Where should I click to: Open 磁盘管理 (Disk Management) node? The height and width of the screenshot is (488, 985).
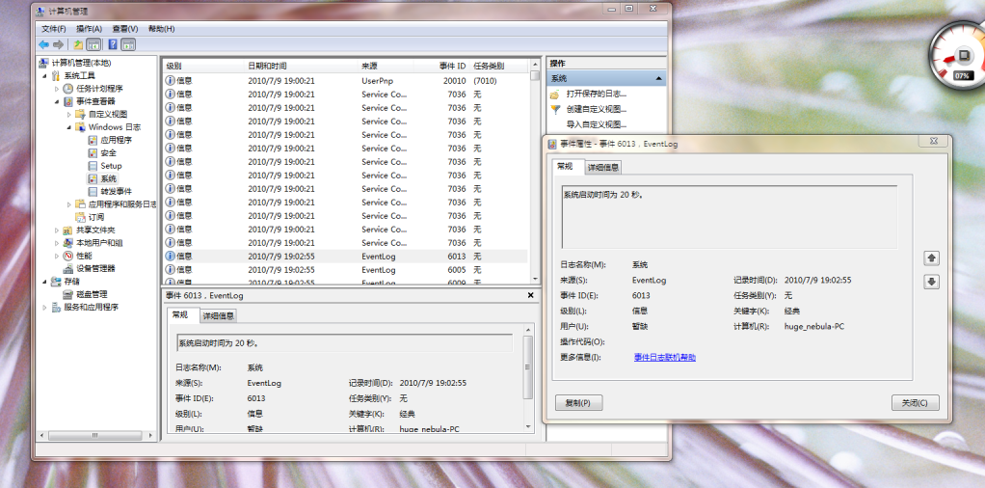click(92, 294)
